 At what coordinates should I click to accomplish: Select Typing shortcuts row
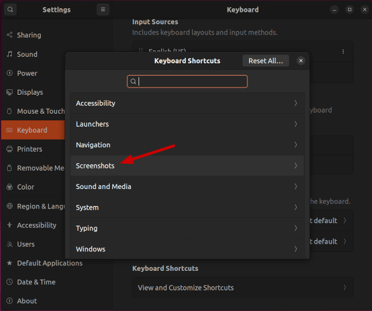coord(187,228)
